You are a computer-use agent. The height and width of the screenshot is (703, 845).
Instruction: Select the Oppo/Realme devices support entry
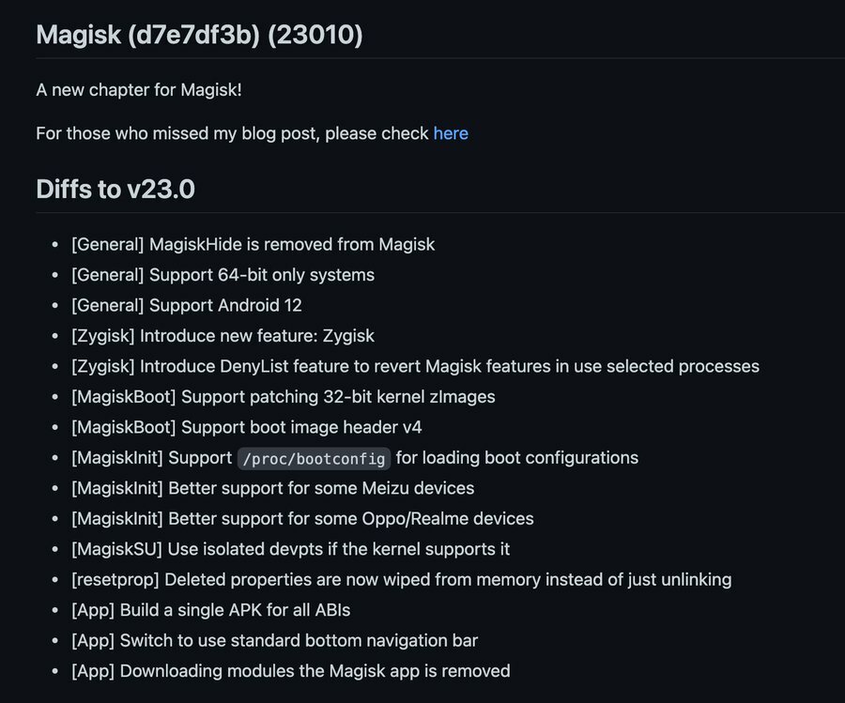302,518
